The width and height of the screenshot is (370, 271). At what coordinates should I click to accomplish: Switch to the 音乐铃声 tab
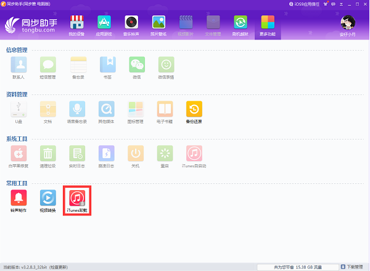131,26
